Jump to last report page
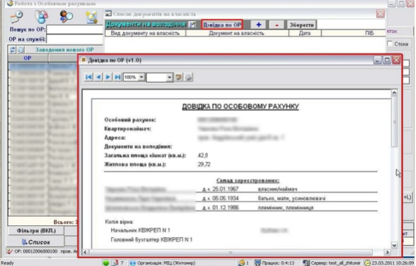This screenshot has width=416, height=266. (x=118, y=77)
